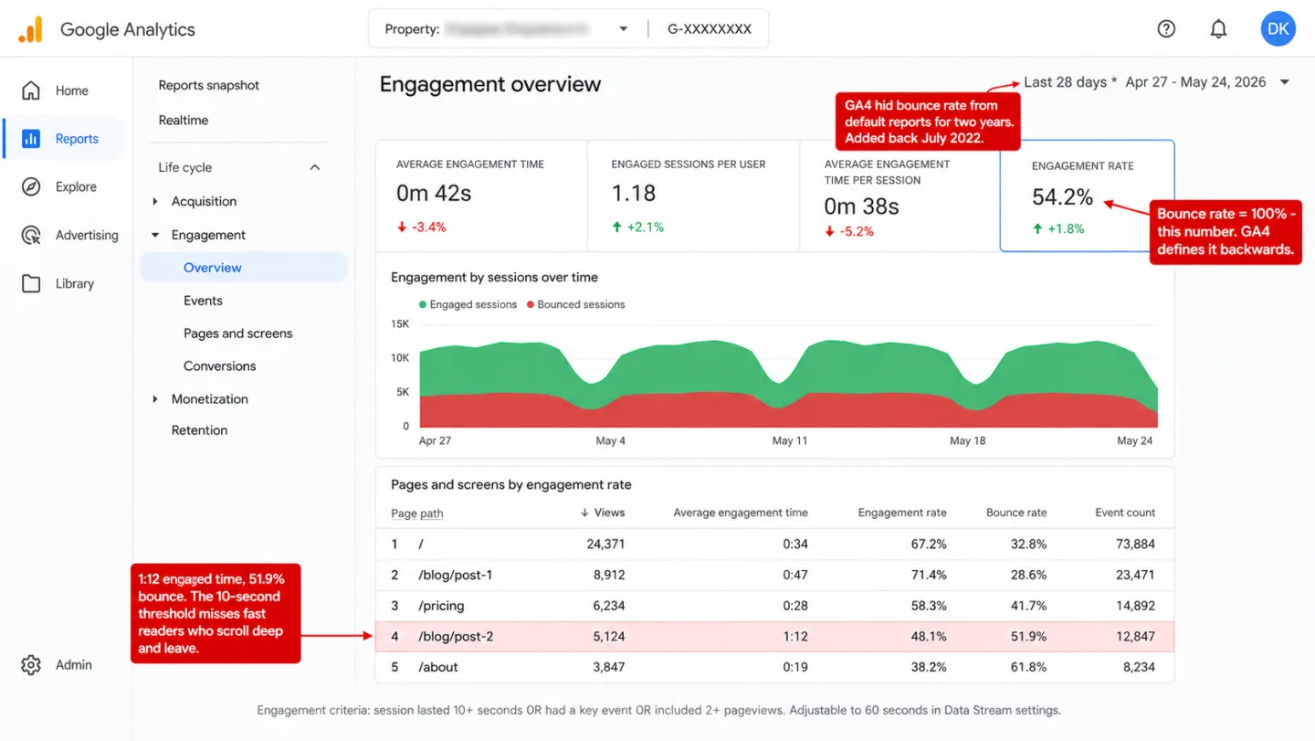This screenshot has height=741, width=1315.
Task: Click the Home label in sidebar
Action: pyautogui.click(x=72, y=90)
